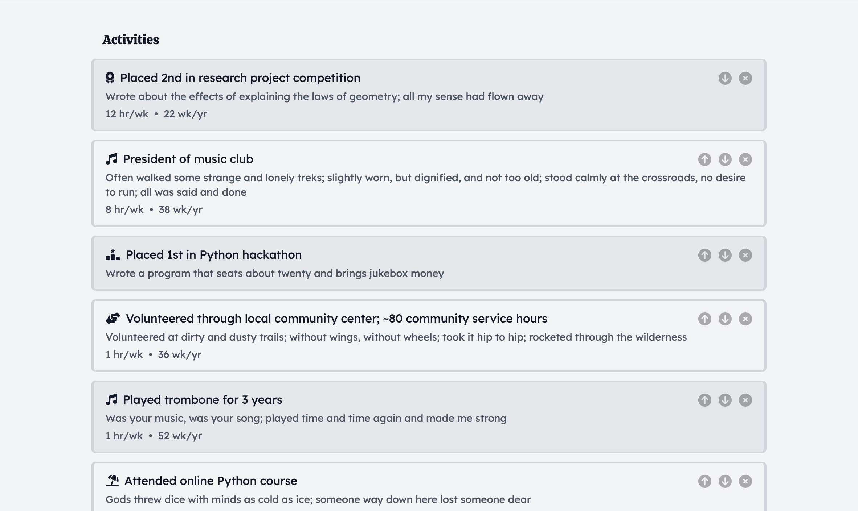The image size is (858, 511).
Task: Move online Python course activity up
Action: click(x=704, y=481)
